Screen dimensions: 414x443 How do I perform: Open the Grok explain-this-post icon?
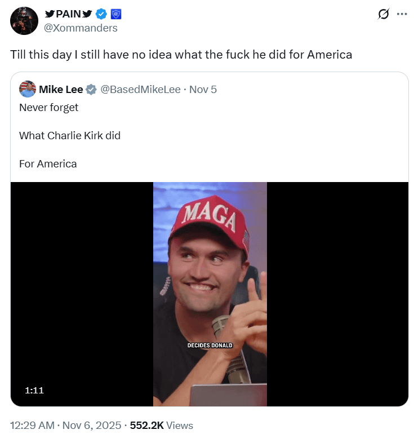[x=384, y=15]
